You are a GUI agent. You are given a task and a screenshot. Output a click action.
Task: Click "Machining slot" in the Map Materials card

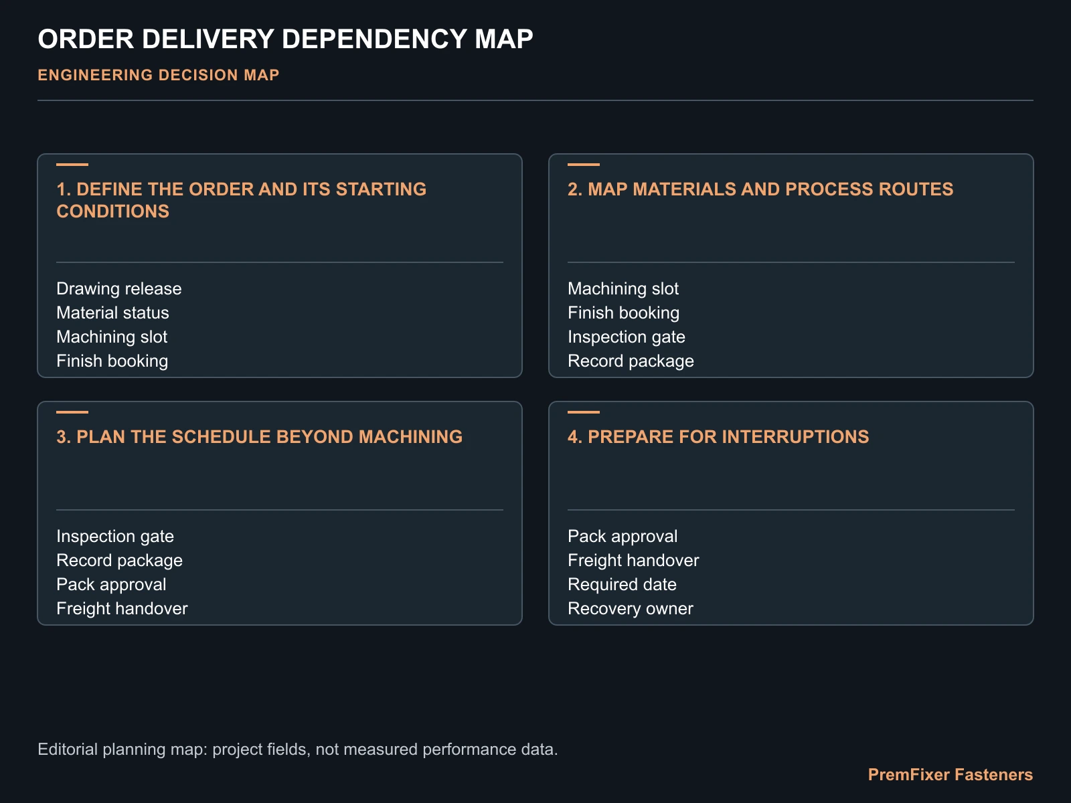(x=623, y=288)
